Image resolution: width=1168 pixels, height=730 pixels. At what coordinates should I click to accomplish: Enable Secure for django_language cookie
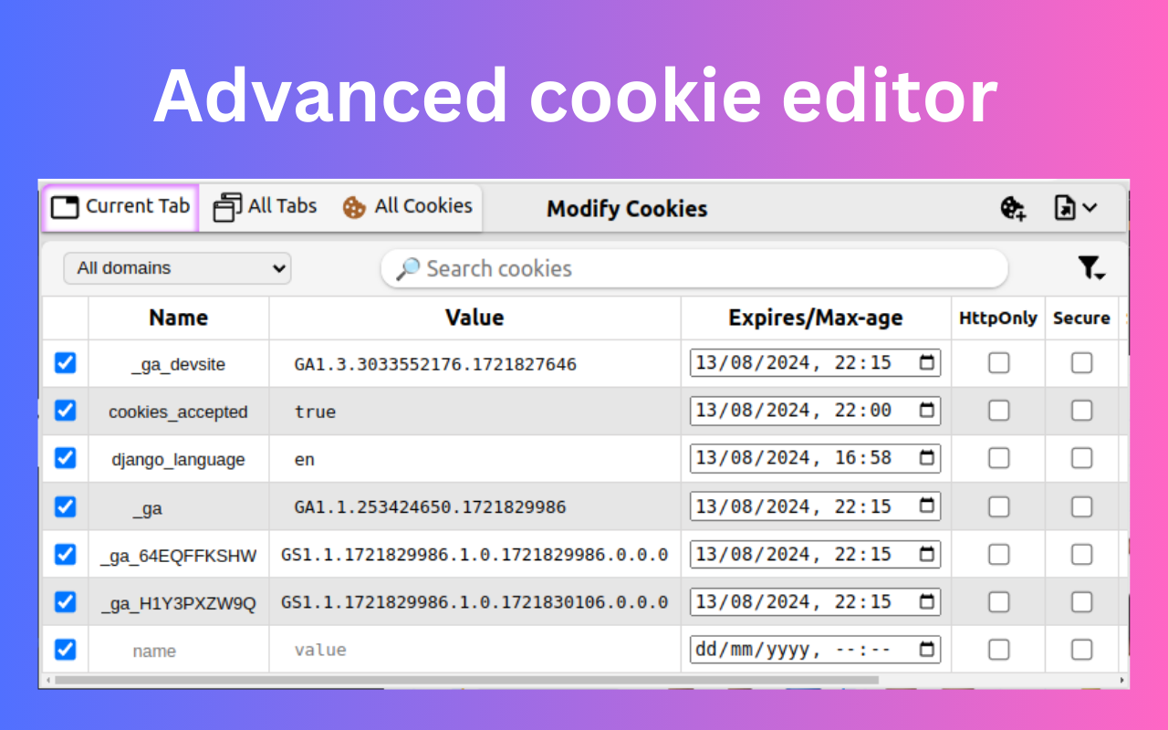(1081, 458)
